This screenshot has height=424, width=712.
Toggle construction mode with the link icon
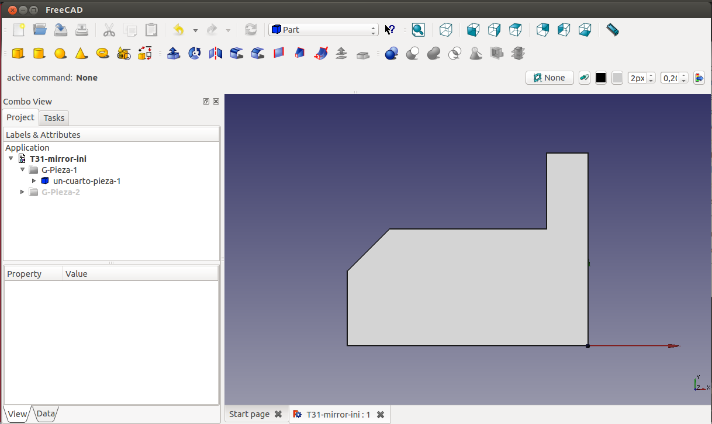tap(584, 78)
